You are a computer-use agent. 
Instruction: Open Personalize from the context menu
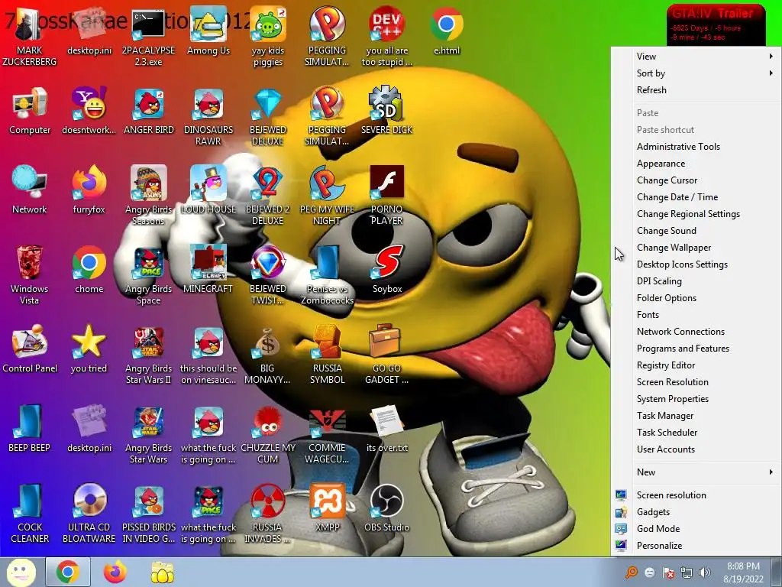[696, 546]
